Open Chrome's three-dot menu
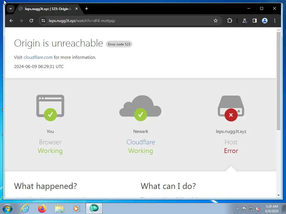Image resolution: width=286 pixels, height=214 pixels. click(x=275, y=21)
